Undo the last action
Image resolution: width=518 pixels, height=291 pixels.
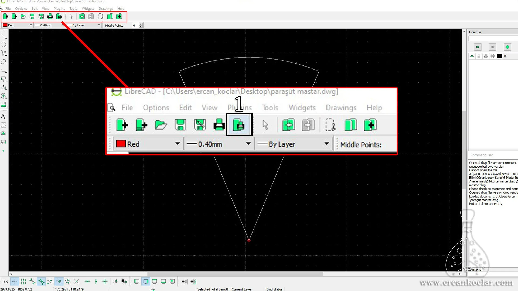pyautogui.click(x=81, y=17)
